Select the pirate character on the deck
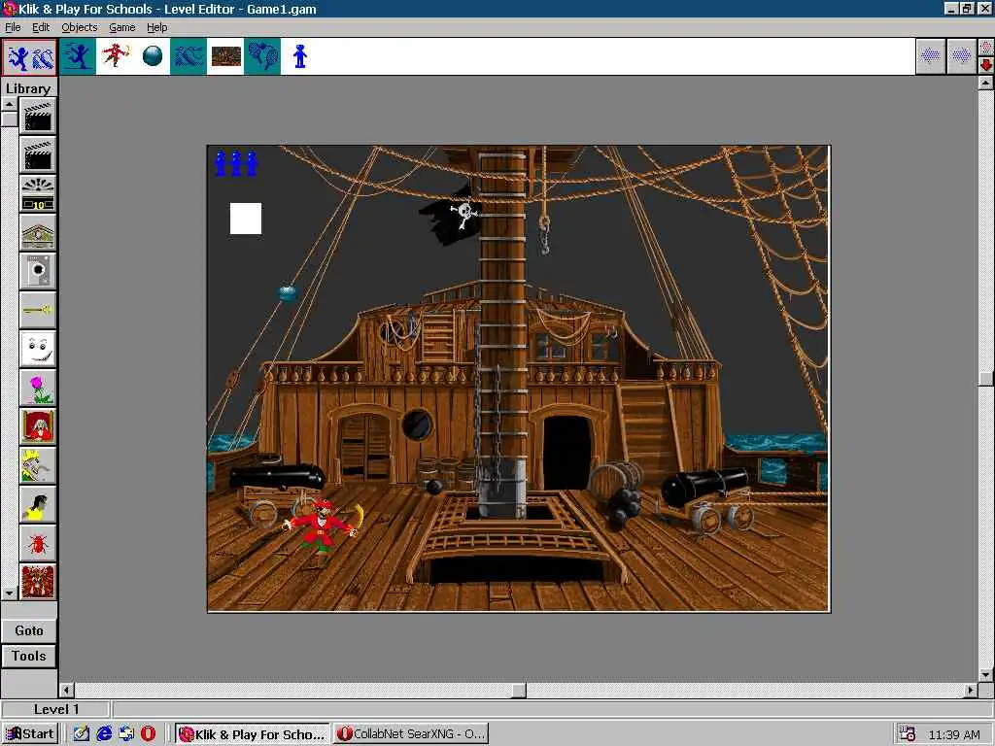 (x=324, y=526)
